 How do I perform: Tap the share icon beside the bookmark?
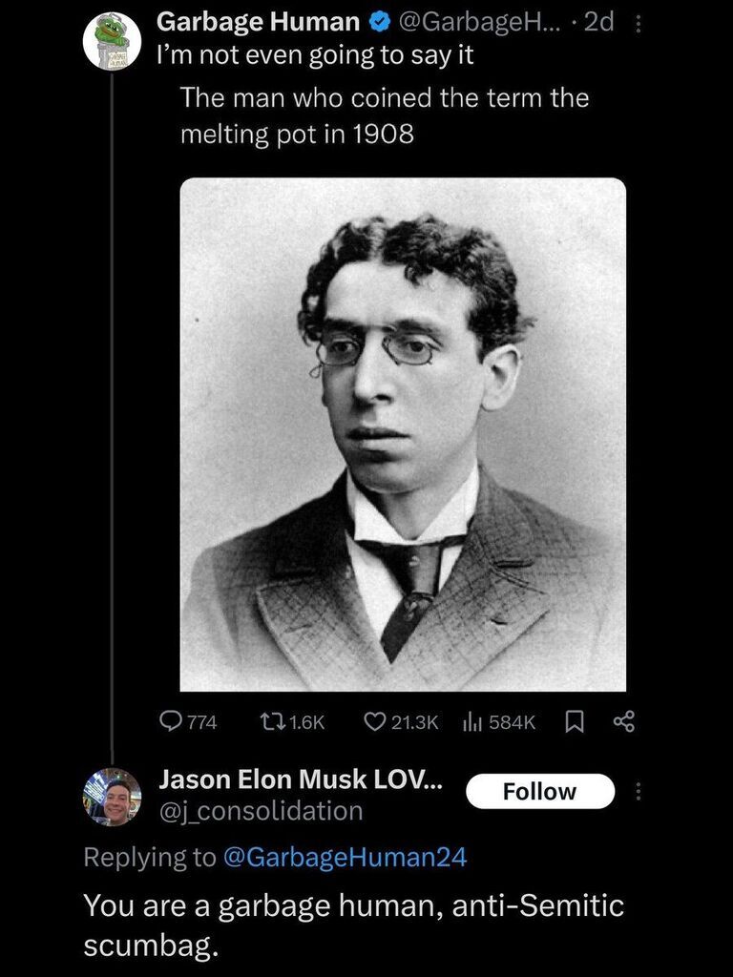pyautogui.click(x=623, y=721)
